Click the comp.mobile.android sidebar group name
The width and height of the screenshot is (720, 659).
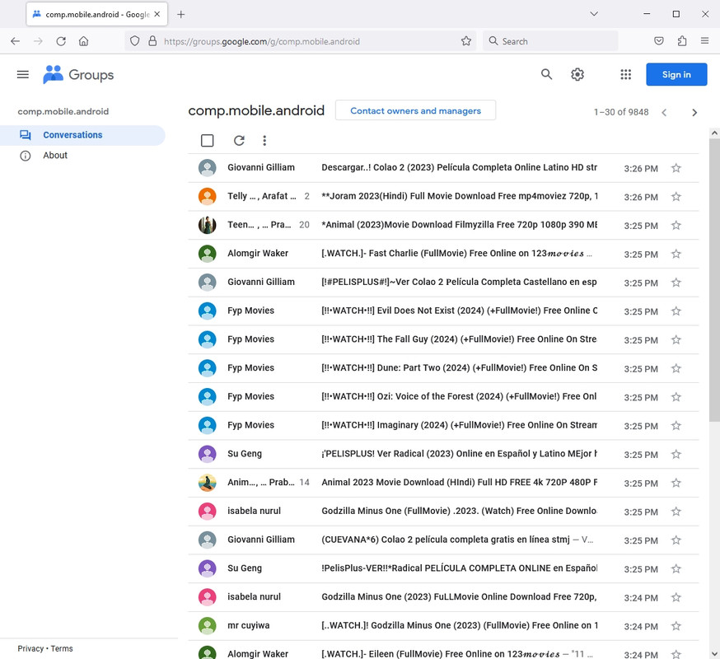(63, 111)
